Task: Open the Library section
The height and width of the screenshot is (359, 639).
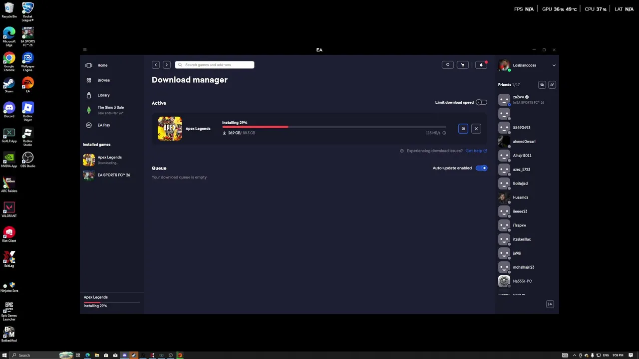Action: pos(103,95)
